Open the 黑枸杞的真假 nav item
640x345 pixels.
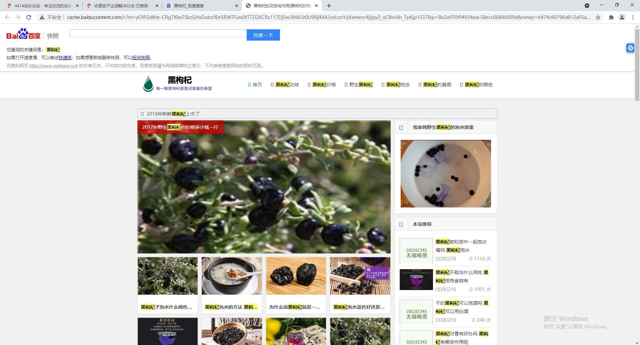(435, 85)
